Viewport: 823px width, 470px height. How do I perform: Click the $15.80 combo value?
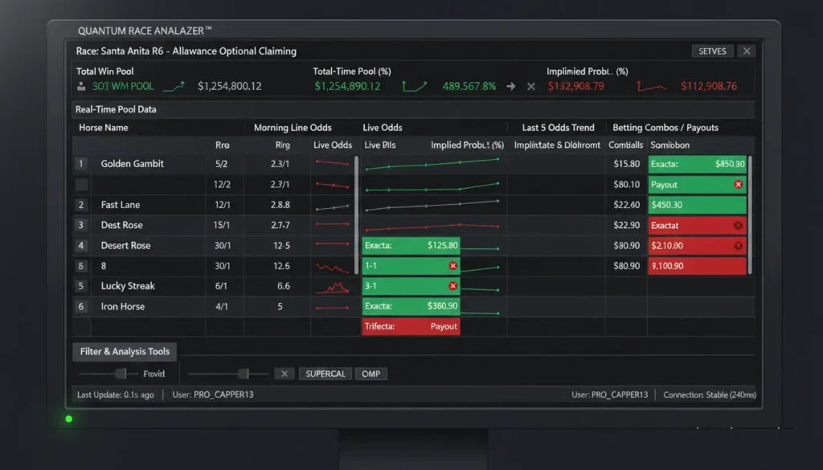point(626,164)
